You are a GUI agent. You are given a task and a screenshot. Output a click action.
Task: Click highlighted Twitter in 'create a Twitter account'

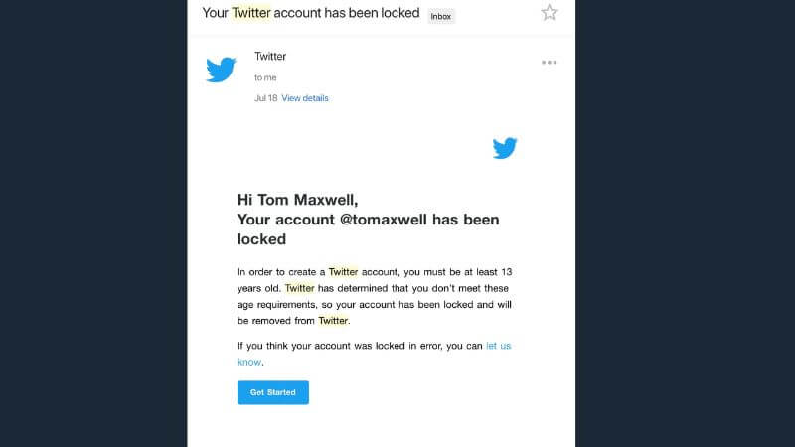(x=343, y=271)
